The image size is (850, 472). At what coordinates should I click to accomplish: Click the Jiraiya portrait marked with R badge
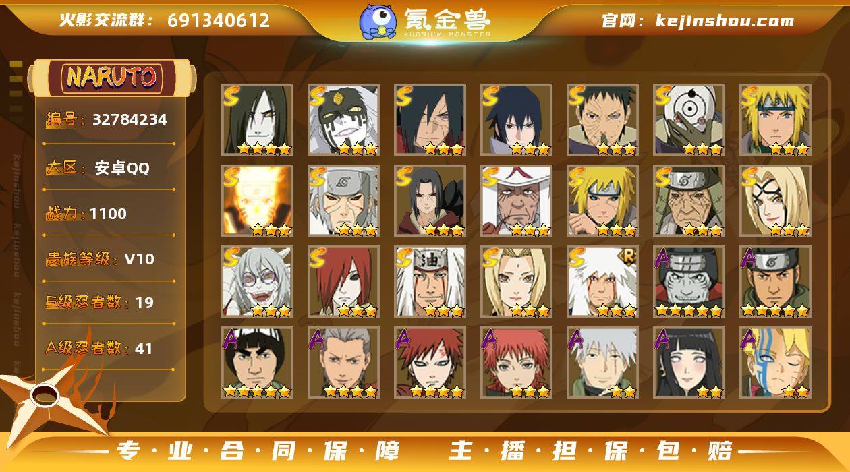tap(602, 281)
